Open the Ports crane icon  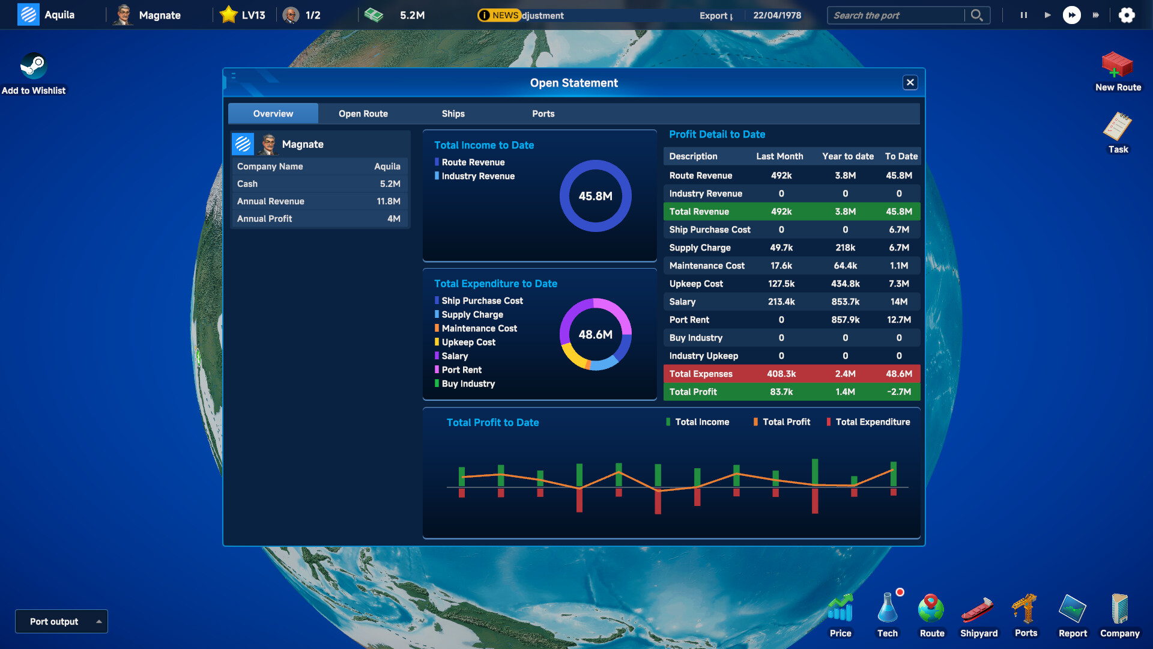(x=1025, y=609)
